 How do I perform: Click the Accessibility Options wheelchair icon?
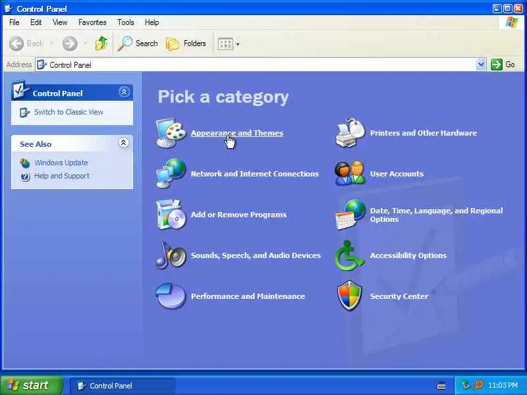[349, 255]
